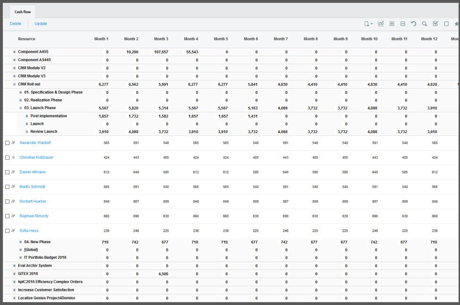Image resolution: width=460 pixels, height=305 pixels.
Task: Click the Update button
Action: click(41, 24)
